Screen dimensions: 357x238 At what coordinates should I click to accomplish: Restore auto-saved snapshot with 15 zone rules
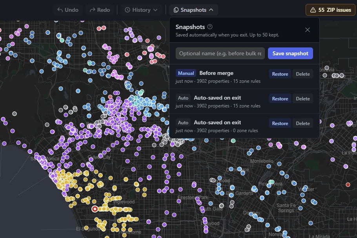pyautogui.click(x=280, y=99)
